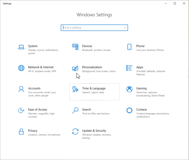Open Privacy settings title

pyautogui.click(x=33, y=131)
